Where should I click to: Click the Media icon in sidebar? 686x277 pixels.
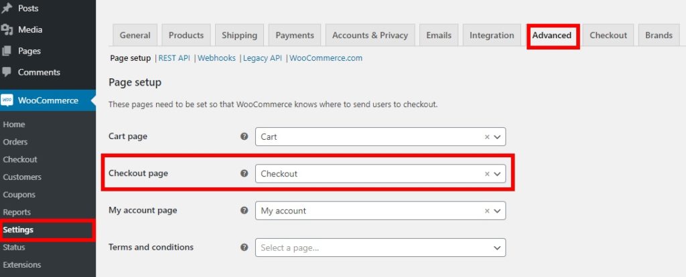tap(7, 29)
